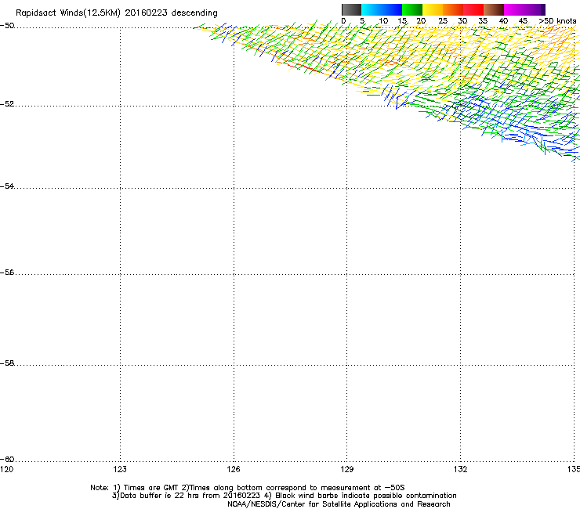This screenshot has height=509, width=580.
Task: Select the yellow 20-25 knots color band
Action: pos(433,9)
